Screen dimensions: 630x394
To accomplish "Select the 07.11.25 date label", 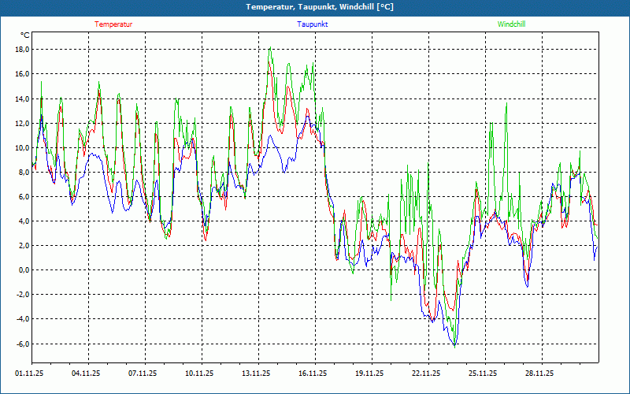I will coord(143,374).
